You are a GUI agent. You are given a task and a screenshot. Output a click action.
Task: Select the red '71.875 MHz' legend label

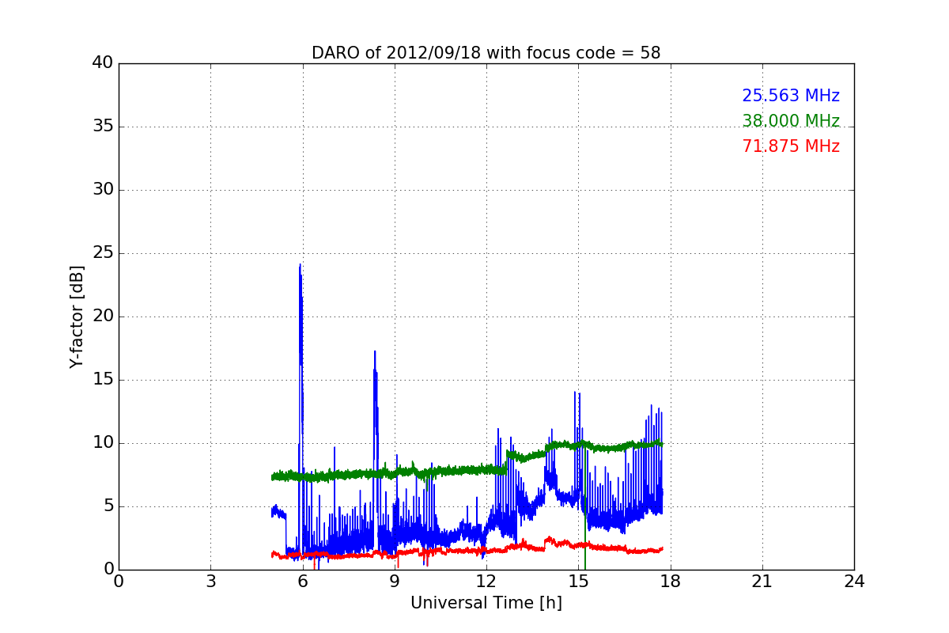(x=791, y=146)
